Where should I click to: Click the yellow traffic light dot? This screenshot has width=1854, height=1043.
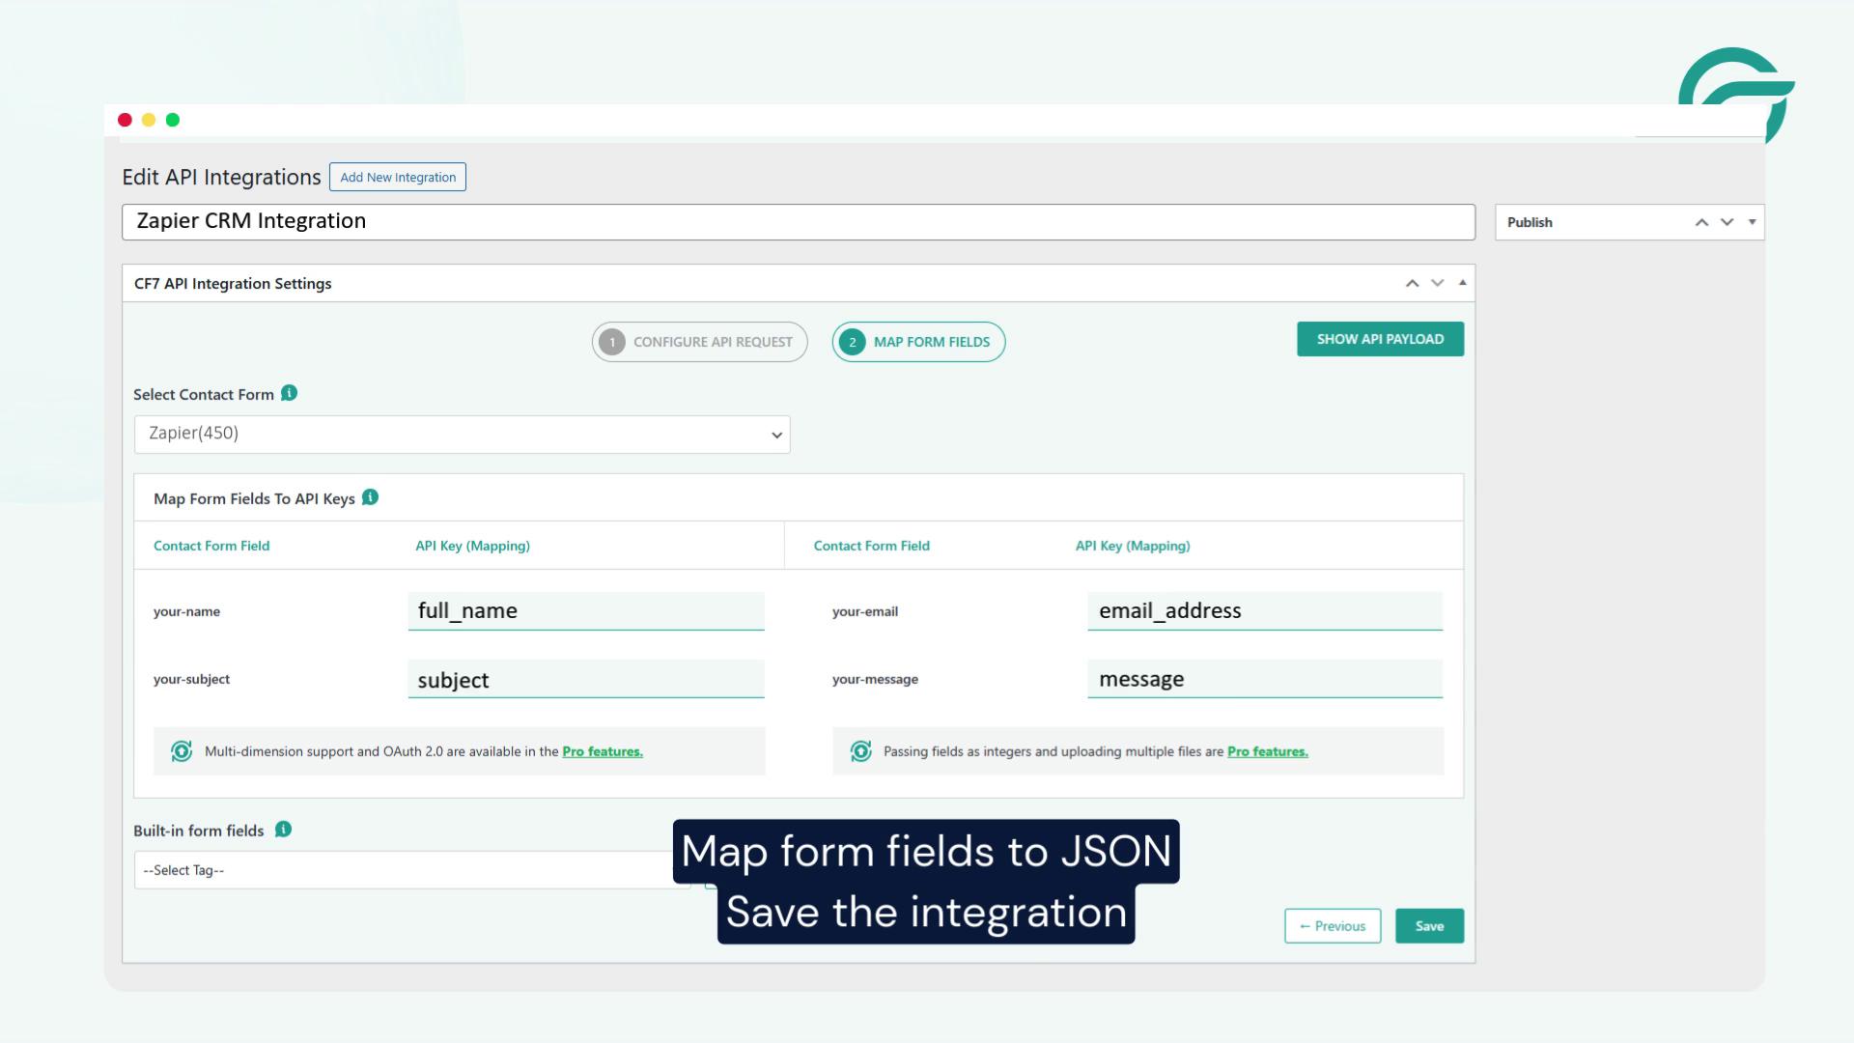148,120
